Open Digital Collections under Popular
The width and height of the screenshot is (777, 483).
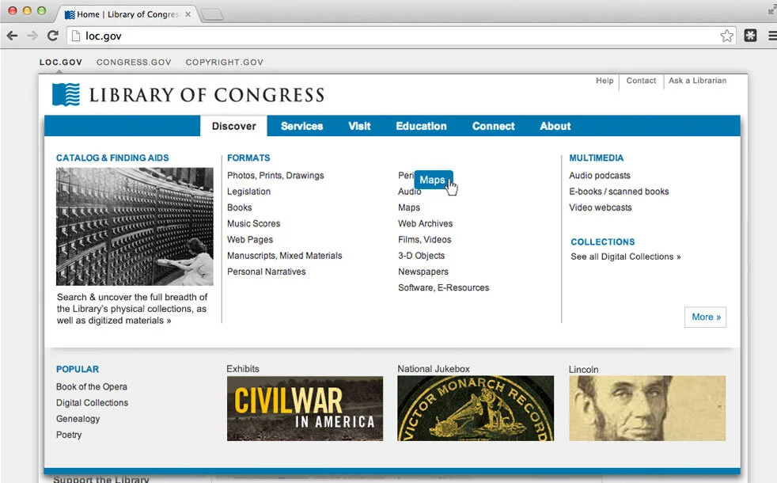coord(92,403)
